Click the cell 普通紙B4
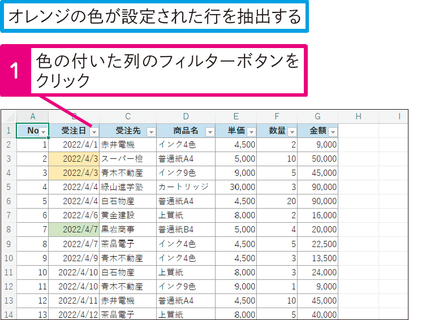Image resolution: width=443 pixels, height=320 pixels. tap(186, 230)
